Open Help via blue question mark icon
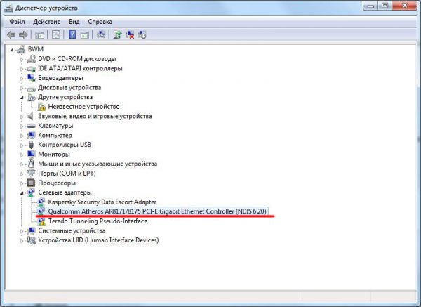Viewport: 421px width, 307px height. click(x=72, y=34)
